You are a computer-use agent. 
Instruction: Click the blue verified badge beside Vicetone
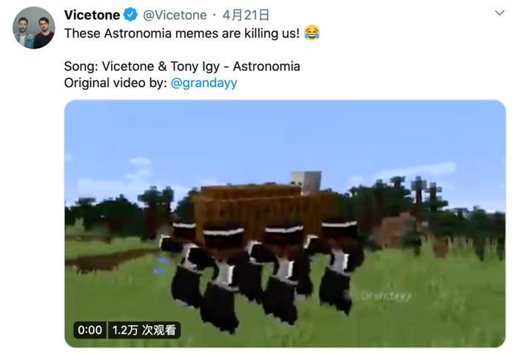(130, 15)
